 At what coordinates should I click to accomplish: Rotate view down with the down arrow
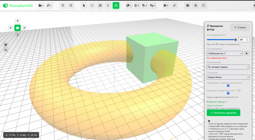tap(18, 35)
